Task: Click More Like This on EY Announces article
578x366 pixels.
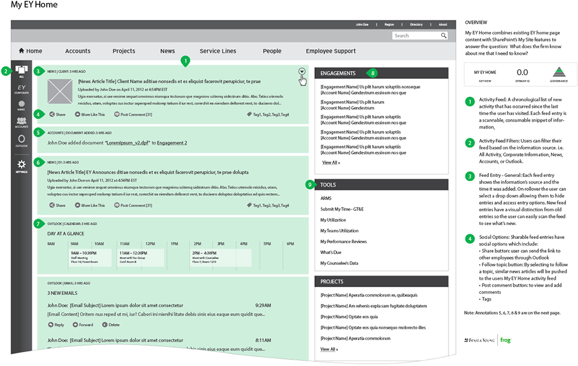Action: [x=90, y=205]
